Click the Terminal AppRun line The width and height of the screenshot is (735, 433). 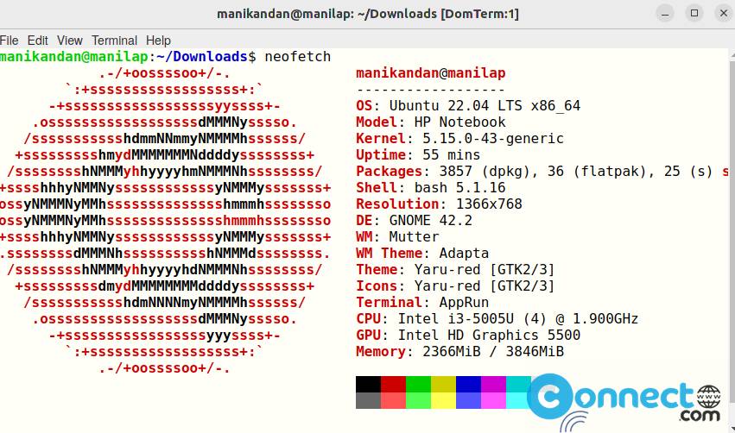click(x=422, y=303)
